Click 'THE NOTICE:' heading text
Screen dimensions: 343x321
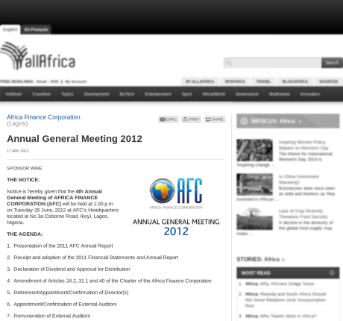tap(23, 180)
